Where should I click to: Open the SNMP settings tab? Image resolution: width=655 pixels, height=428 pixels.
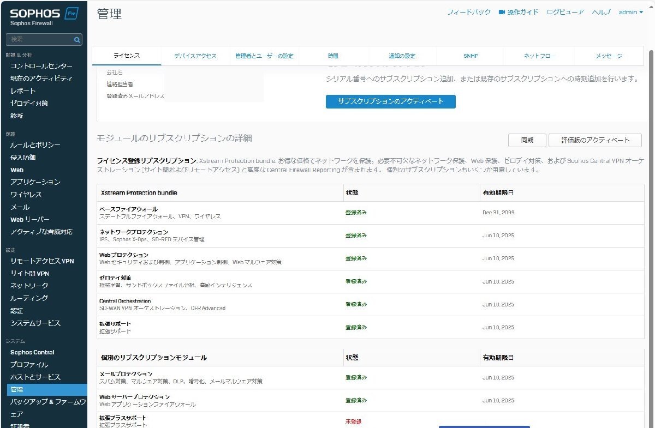click(470, 56)
